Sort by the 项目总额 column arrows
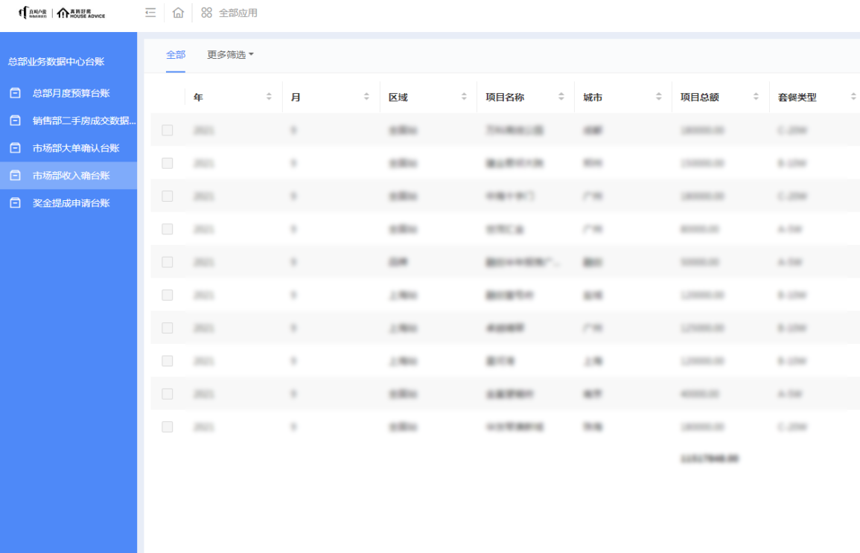The width and height of the screenshot is (860, 553). (756, 97)
